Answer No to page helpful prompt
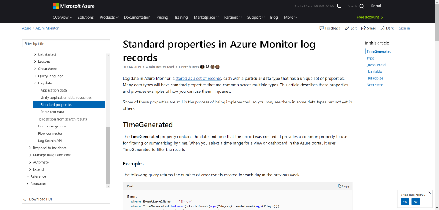Image resolution: width=439 pixels, height=210 pixels. 415,202
